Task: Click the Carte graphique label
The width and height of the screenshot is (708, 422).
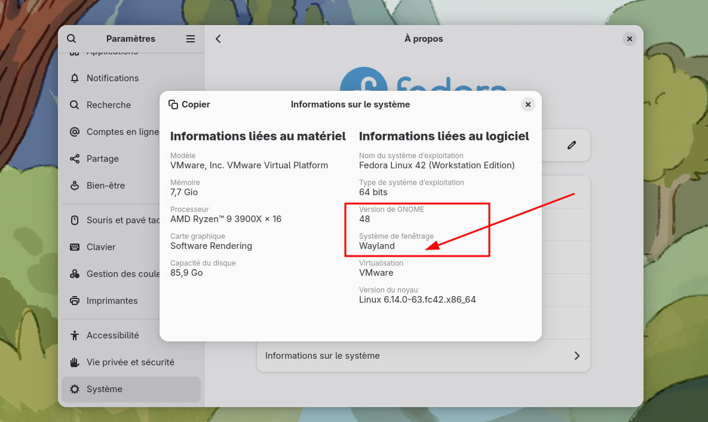Action: pyautogui.click(x=197, y=236)
